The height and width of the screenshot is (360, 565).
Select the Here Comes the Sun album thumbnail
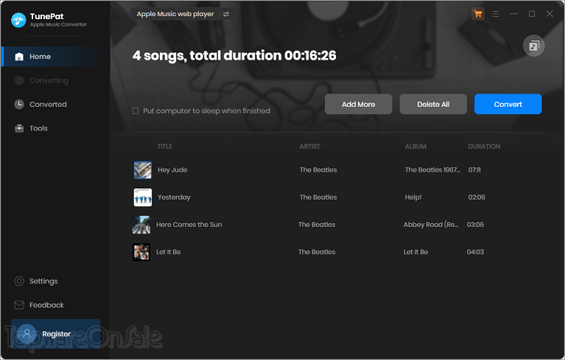141,225
